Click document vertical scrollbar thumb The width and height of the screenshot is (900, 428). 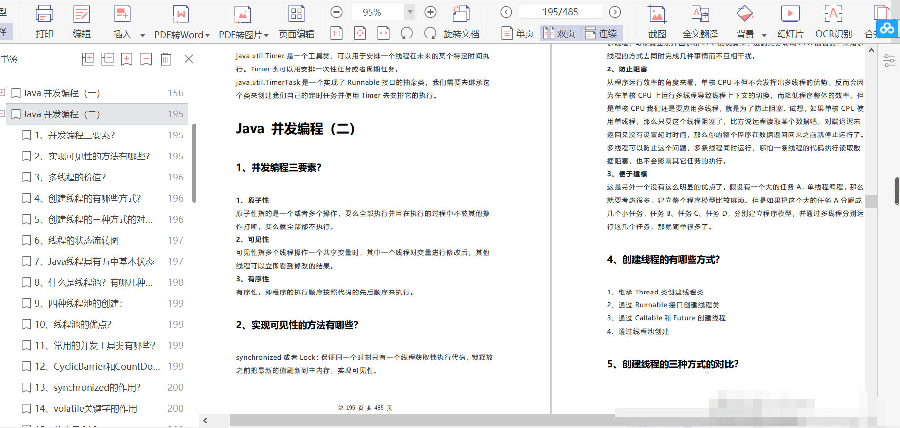click(x=871, y=201)
